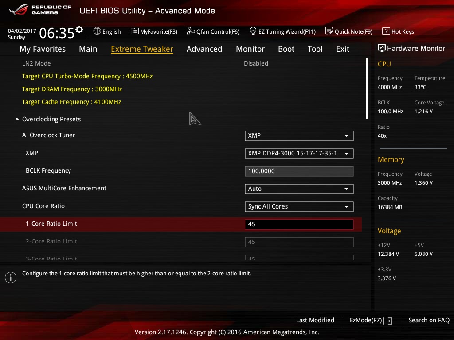Open the CPU Core Ratio dropdown

coord(299,206)
